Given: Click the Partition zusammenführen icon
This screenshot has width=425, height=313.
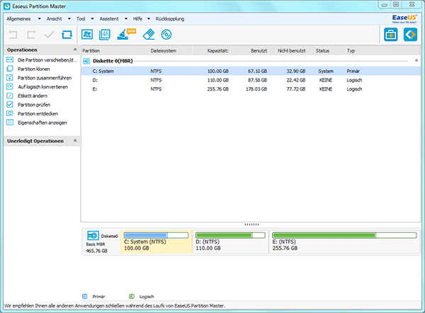Looking at the screenshot, I should 10,77.
